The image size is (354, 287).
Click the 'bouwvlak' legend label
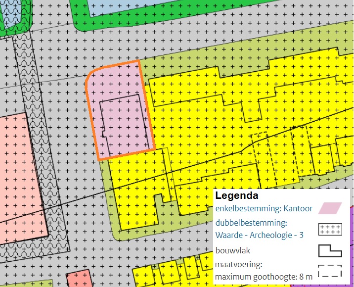click(233, 251)
